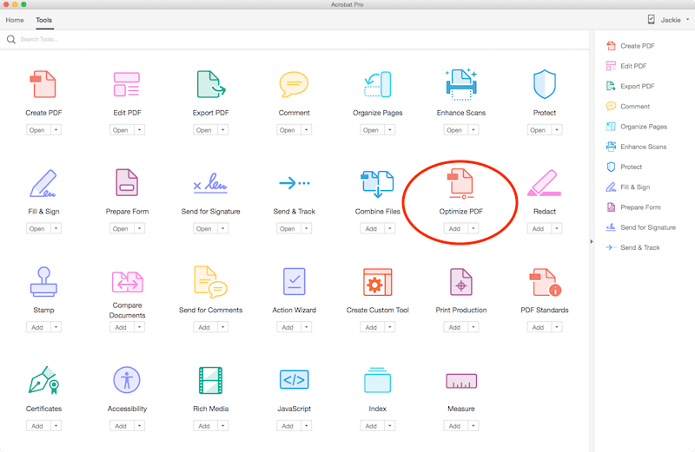Click the Combine Files icon
The image size is (695, 452).
[x=377, y=183]
